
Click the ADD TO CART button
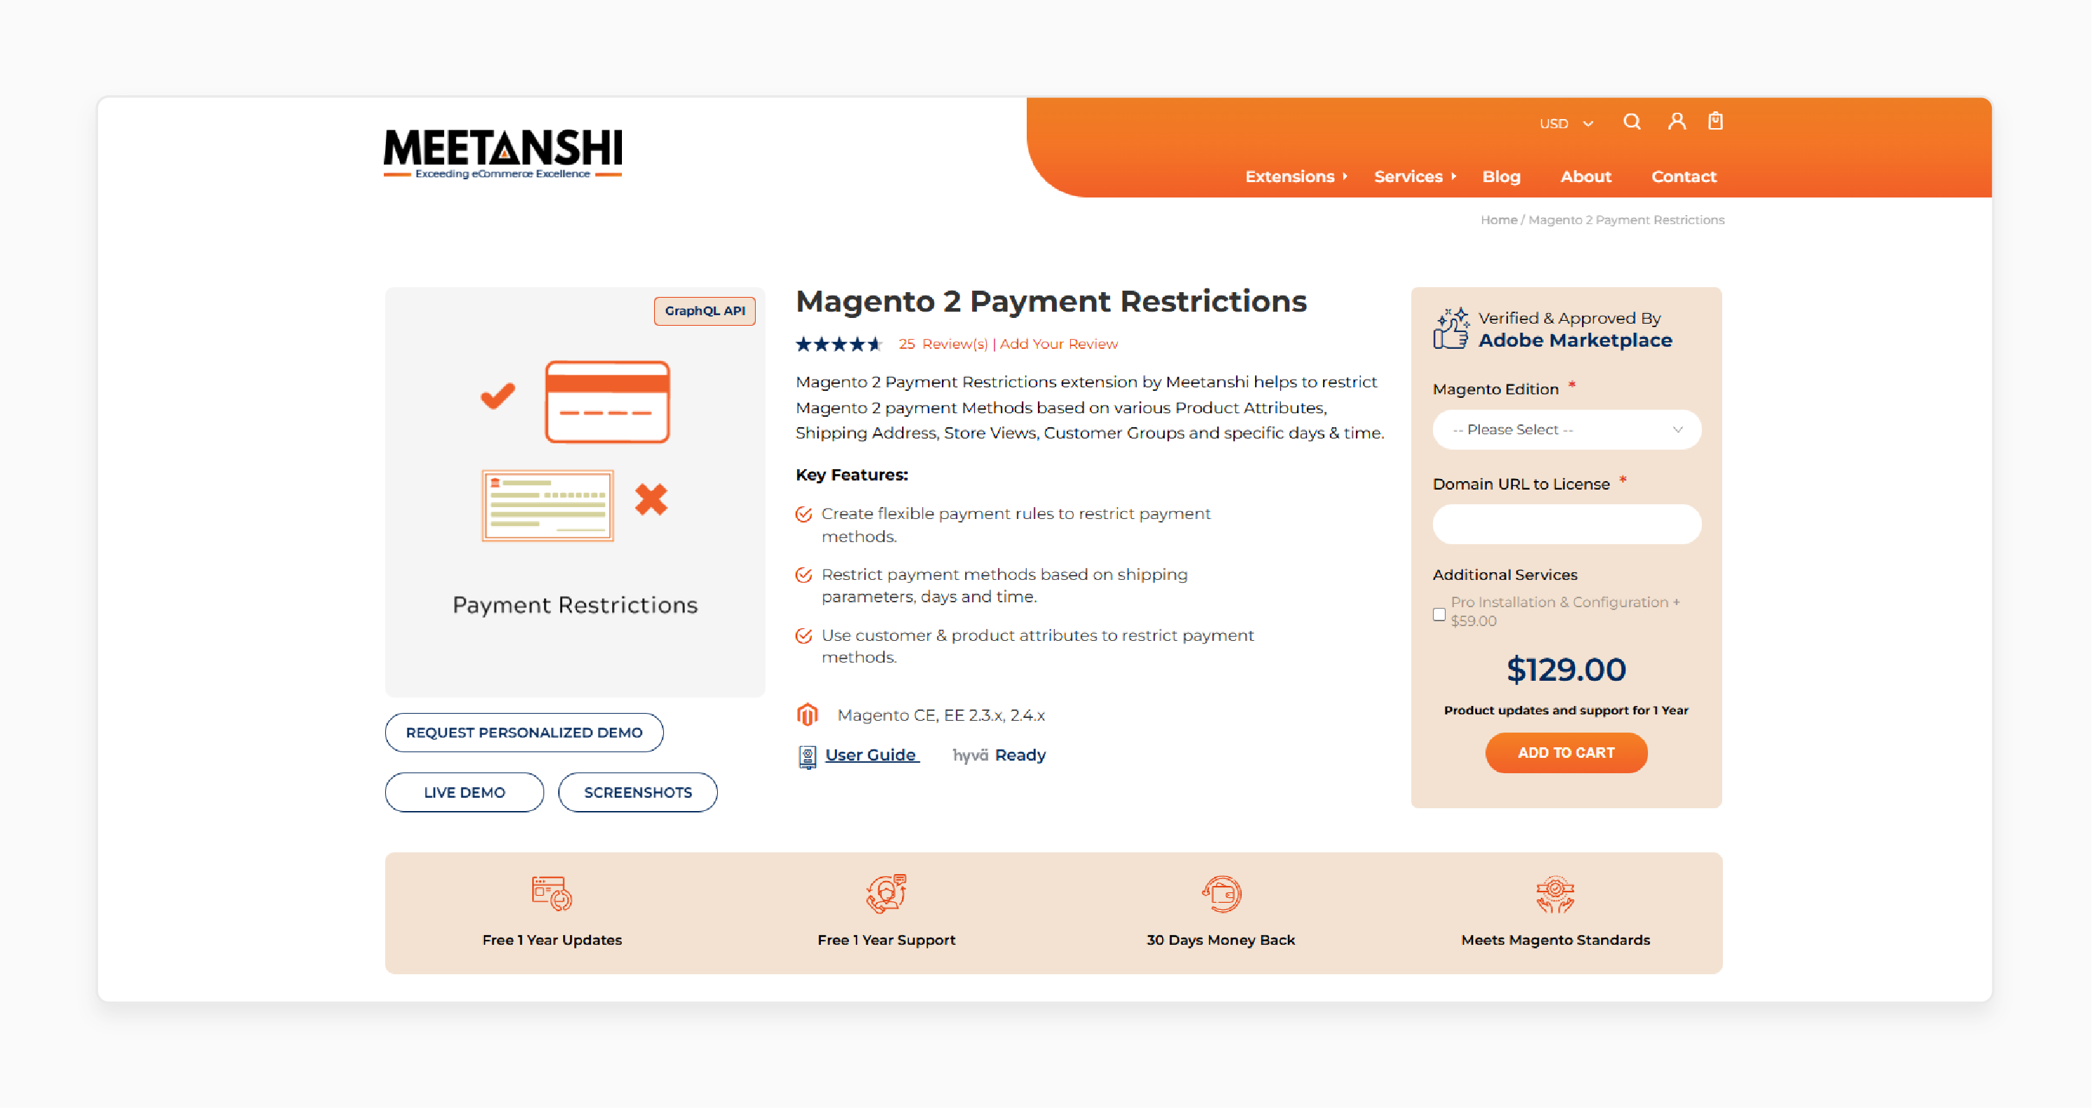1566,752
